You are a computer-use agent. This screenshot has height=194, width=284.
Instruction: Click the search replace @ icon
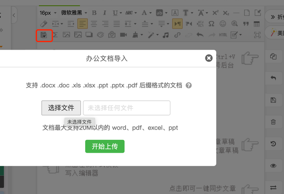234,24
